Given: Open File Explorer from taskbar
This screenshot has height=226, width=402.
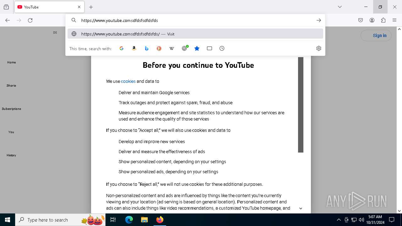Looking at the screenshot, I should click(x=144, y=220).
